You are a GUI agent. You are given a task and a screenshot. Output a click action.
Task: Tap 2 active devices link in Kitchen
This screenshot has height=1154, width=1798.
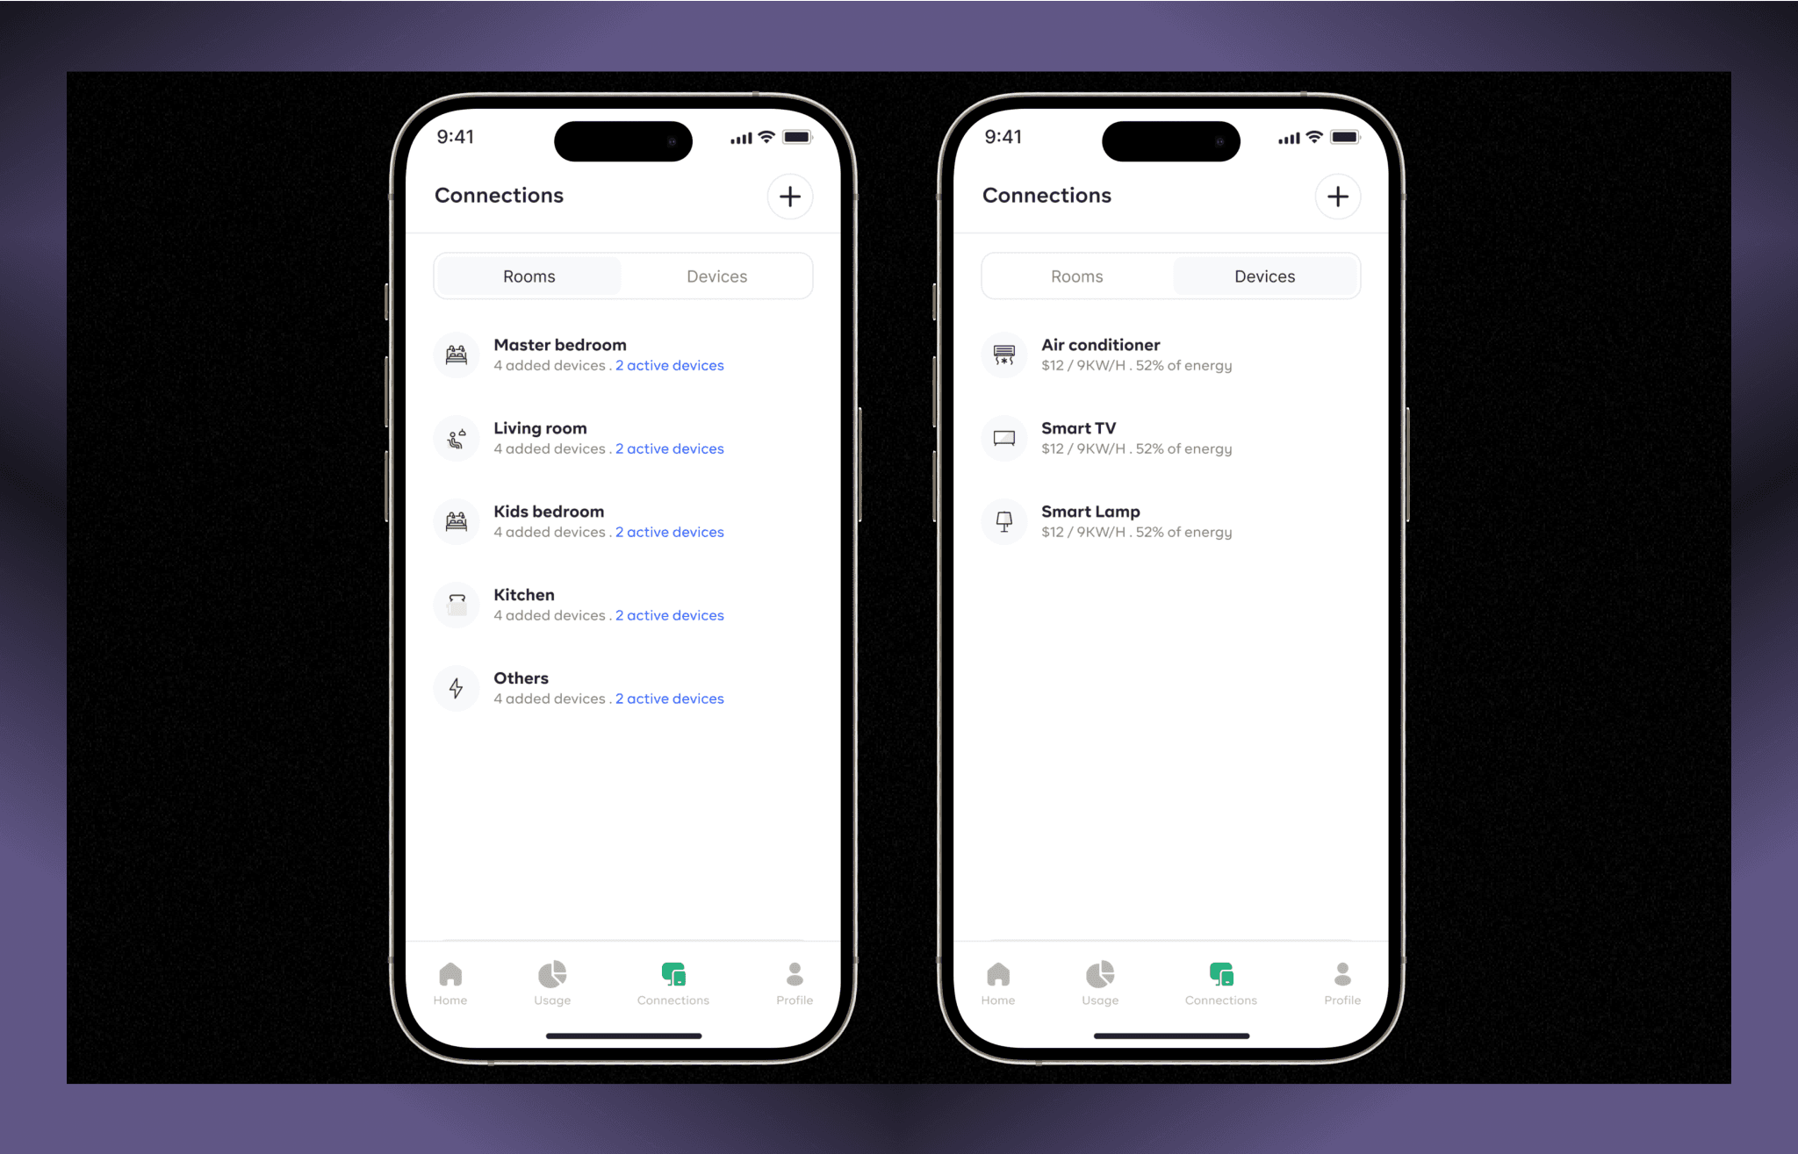point(670,616)
